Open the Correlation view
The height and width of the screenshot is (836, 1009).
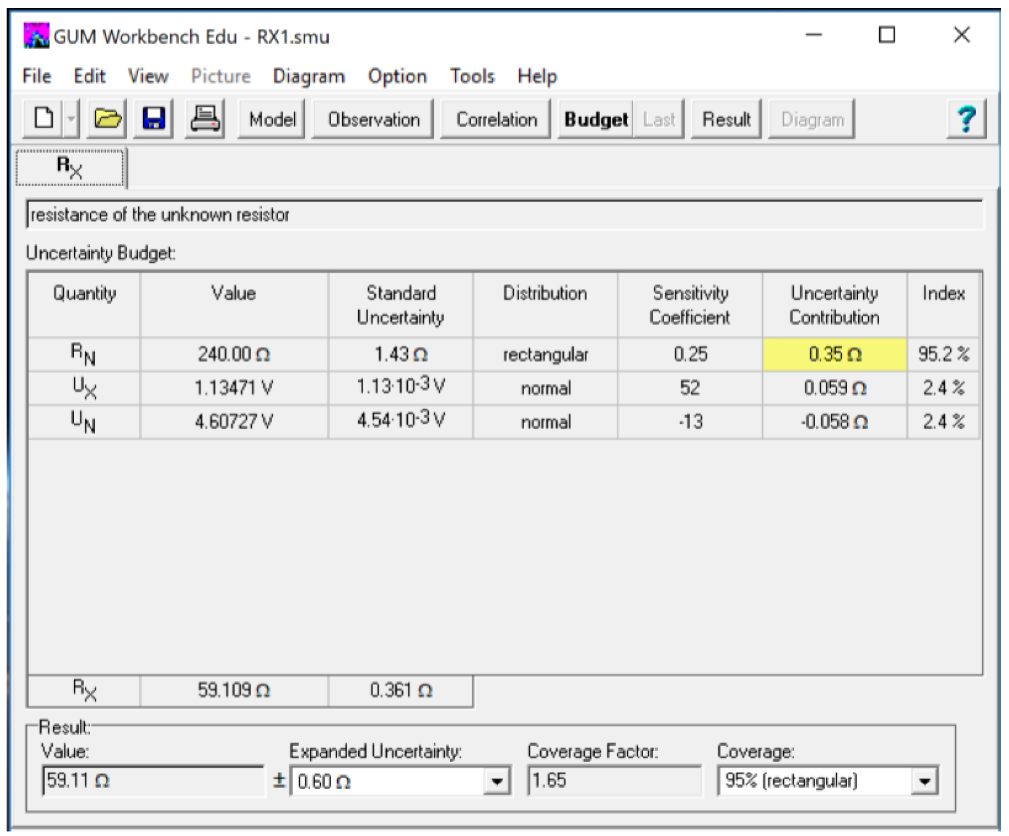[496, 119]
